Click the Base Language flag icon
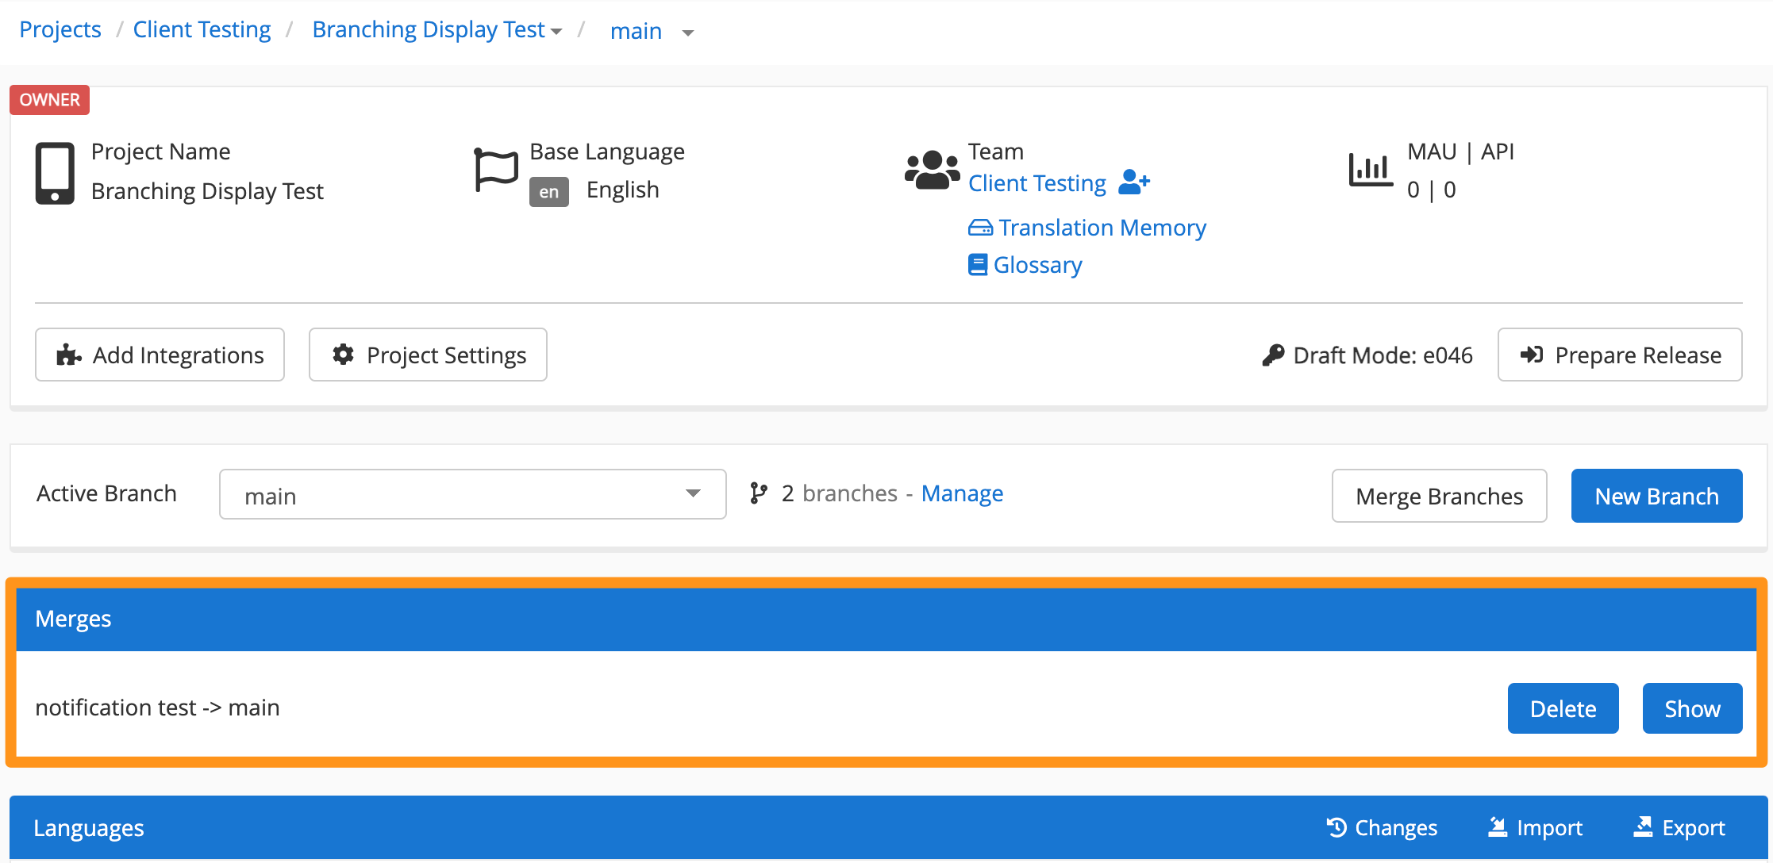The width and height of the screenshot is (1773, 863). click(x=496, y=170)
